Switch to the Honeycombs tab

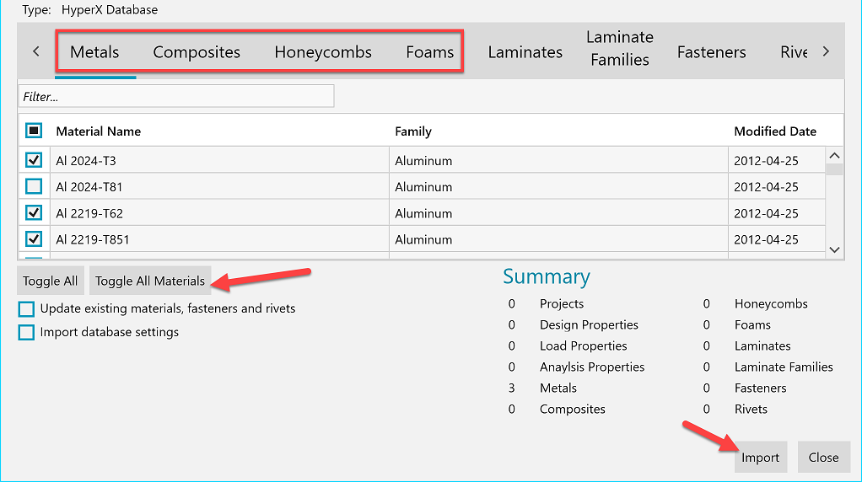pos(323,52)
